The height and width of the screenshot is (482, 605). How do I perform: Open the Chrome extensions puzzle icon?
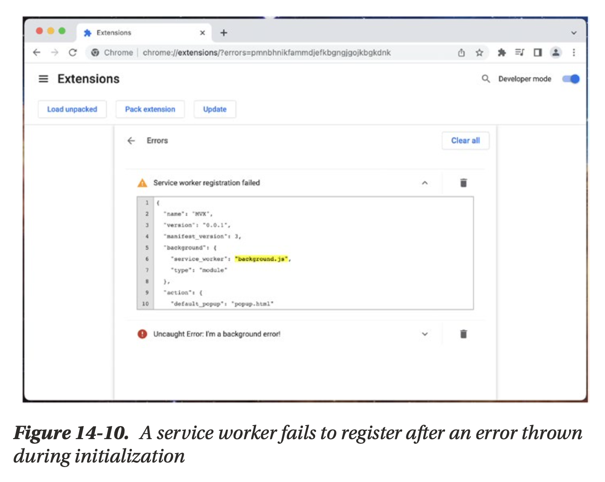pos(502,53)
